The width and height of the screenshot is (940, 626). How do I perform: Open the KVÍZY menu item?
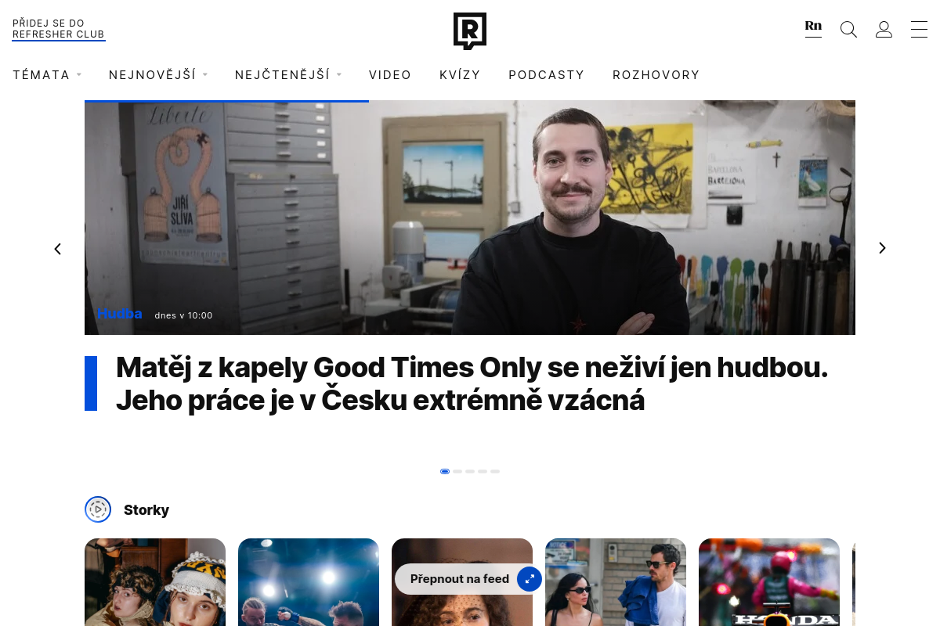click(460, 75)
